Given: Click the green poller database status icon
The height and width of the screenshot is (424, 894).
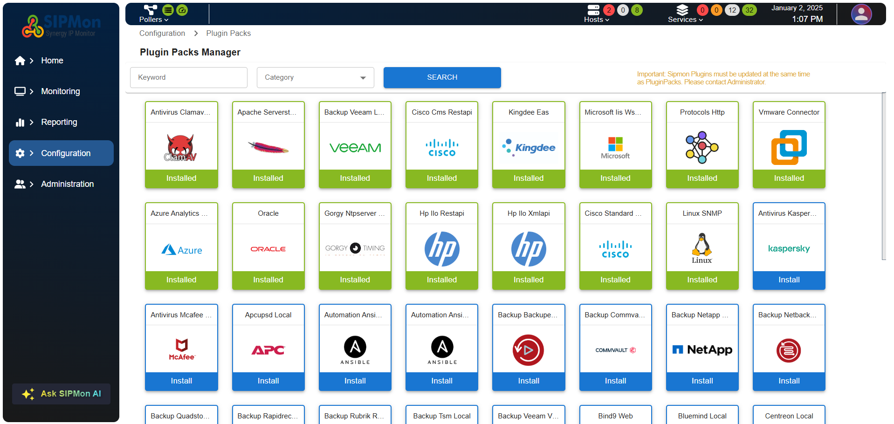Looking at the screenshot, I should point(168,10).
